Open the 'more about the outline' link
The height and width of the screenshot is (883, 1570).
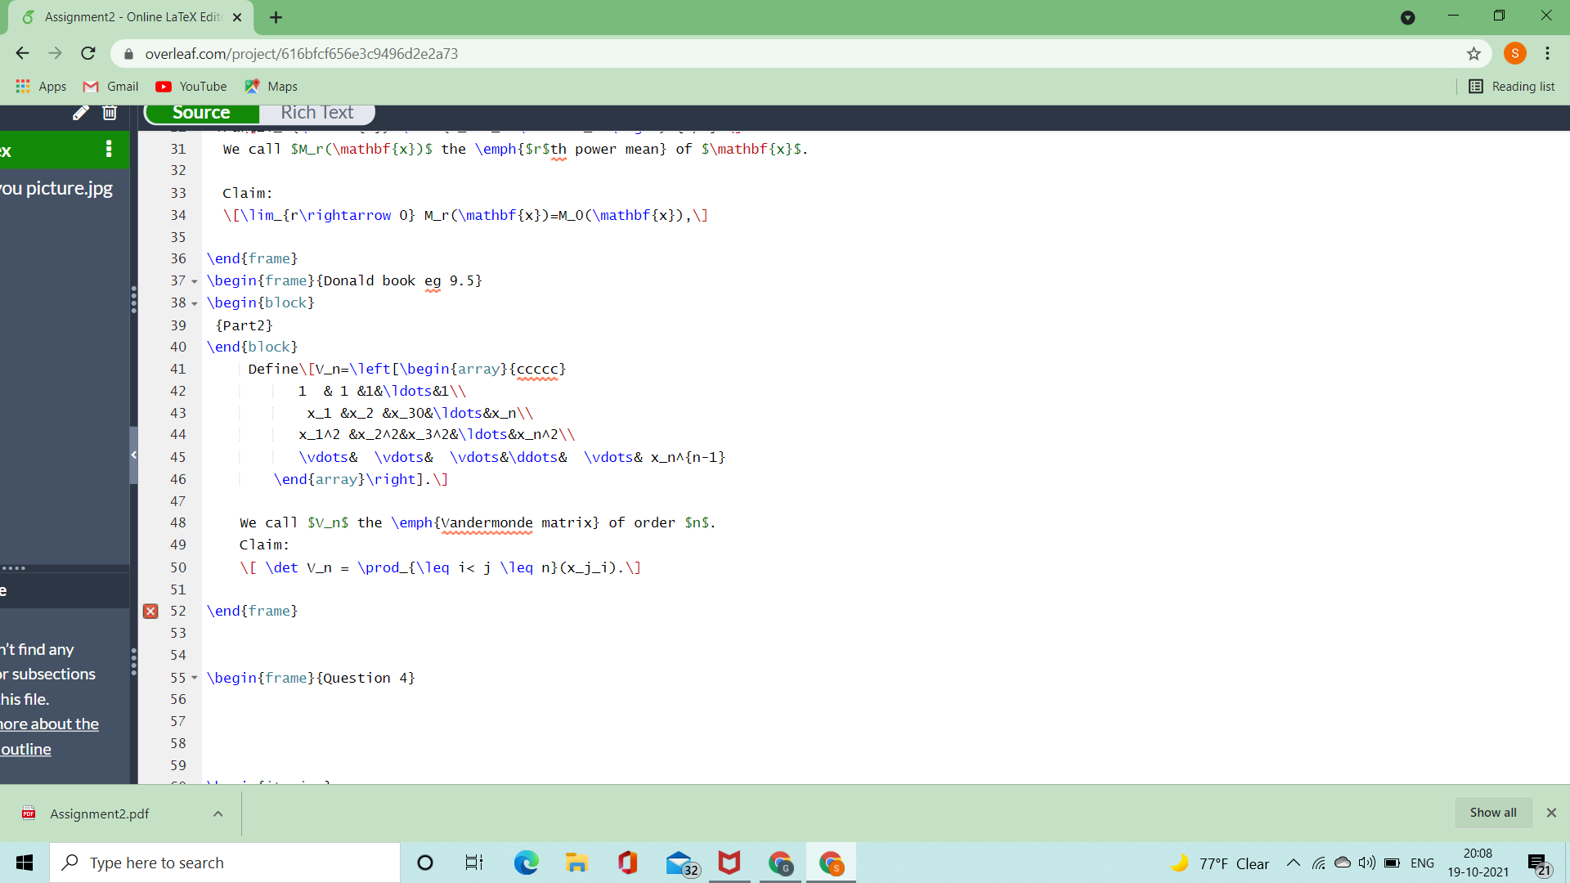tap(49, 737)
